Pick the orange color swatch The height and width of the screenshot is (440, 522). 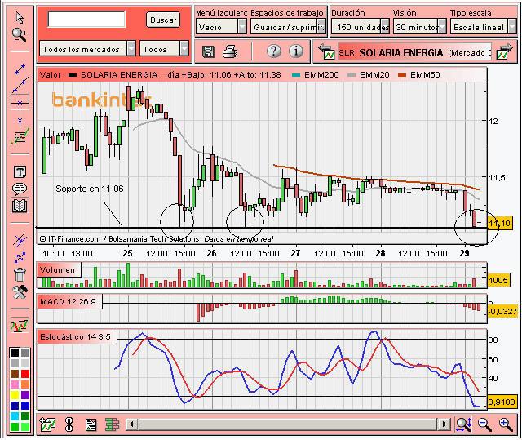coord(25,384)
